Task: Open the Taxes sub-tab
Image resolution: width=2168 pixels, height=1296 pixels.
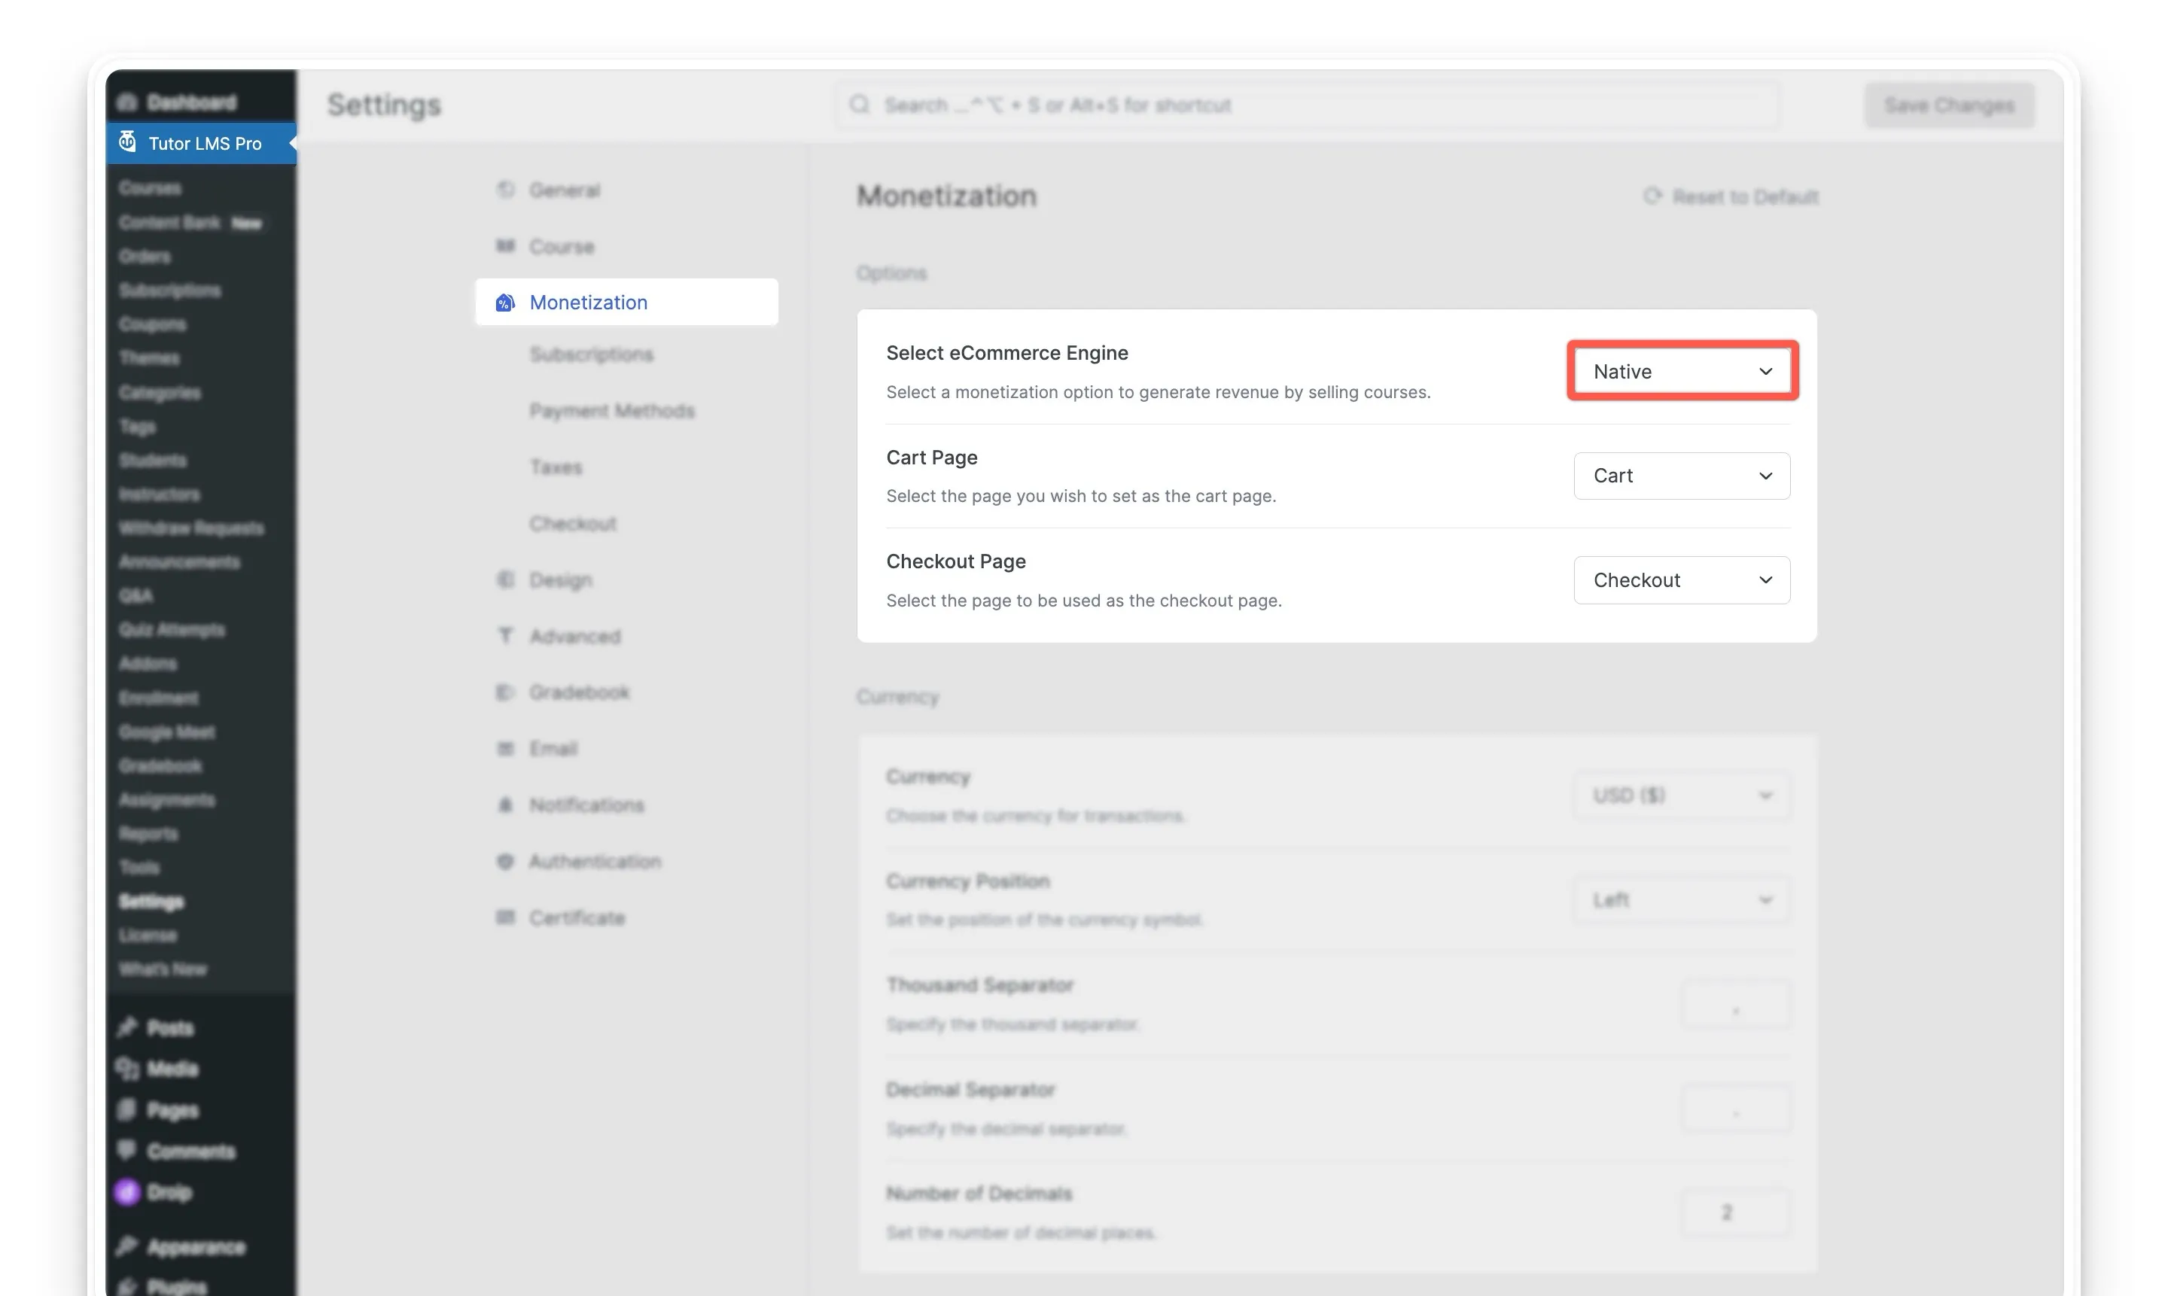Action: tap(556, 467)
